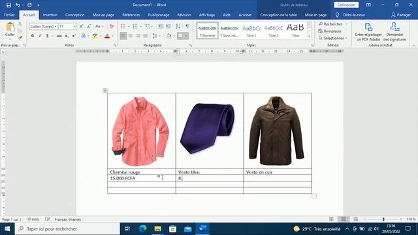Toggle paragraph marks display (¶)
The height and width of the screenshot is (235, 418).
[187, 26]
